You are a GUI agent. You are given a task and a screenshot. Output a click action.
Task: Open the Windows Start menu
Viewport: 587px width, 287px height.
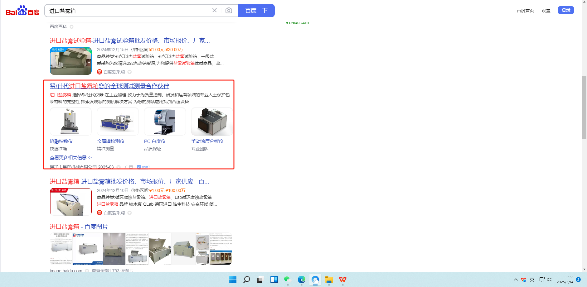[x=233, y=280]
